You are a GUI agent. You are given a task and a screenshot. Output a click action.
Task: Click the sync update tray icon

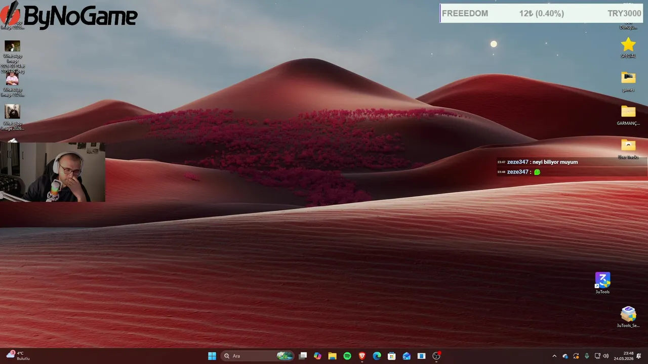point(576,356)
